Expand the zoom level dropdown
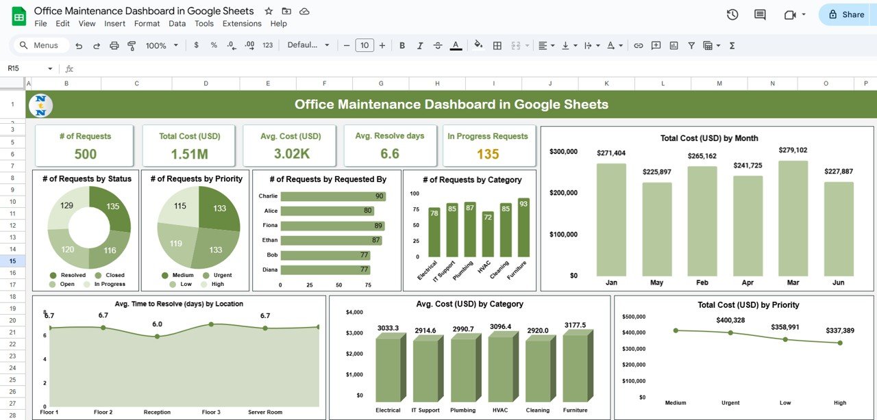Viewport: 877px width, 420px height. [x=175, y=45]
